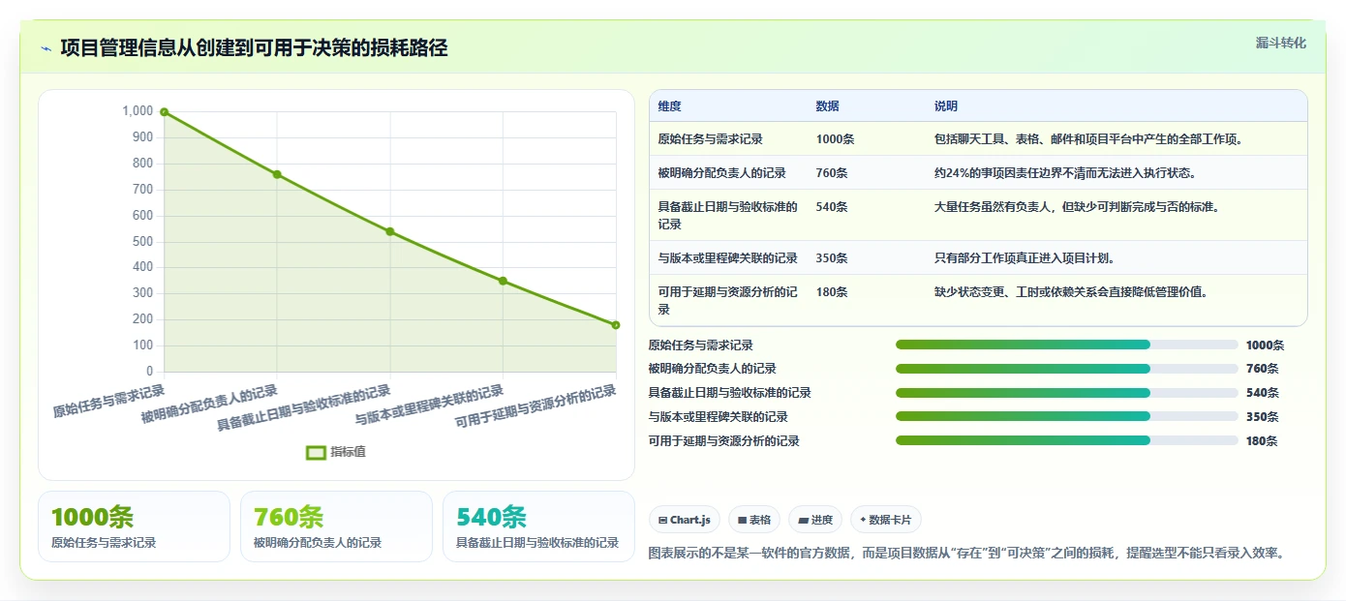
Task: Open the 760条 data card
Action: click(336, 526)
